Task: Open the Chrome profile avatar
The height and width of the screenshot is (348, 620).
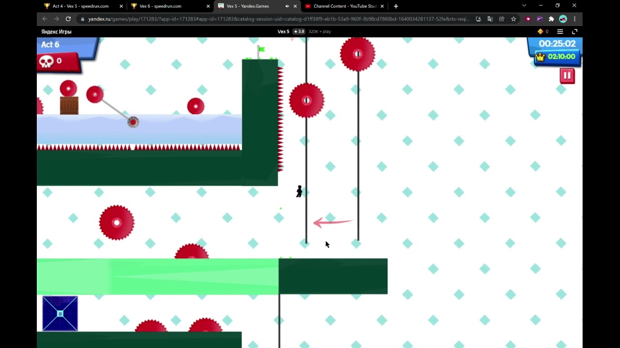Action: (563, 19)
